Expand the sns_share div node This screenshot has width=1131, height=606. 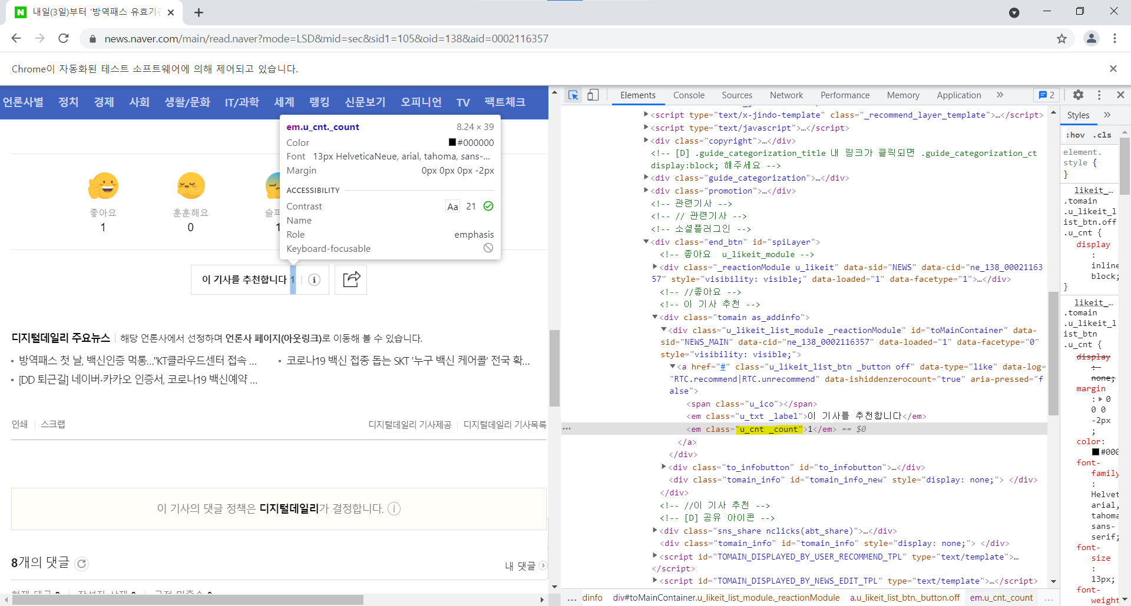point(654,530)
